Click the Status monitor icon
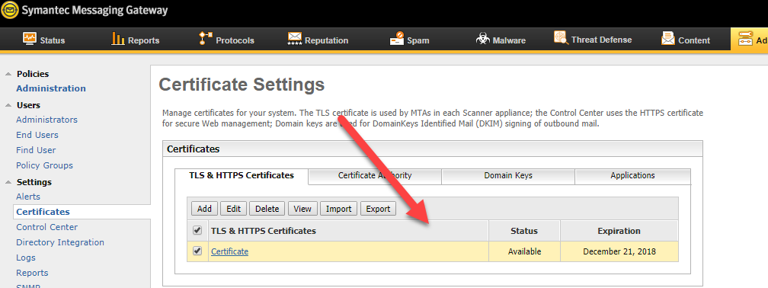768x288 pixels. 30,38
